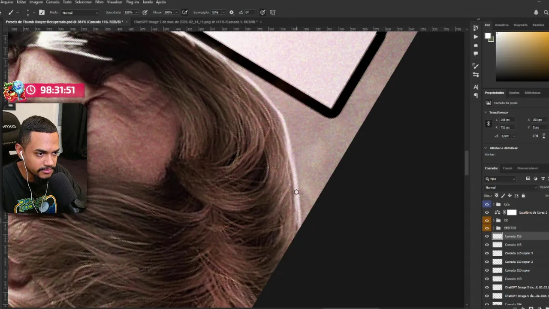Select the Camada 110 copiar 2 layer thumbnail
Image resolution: width=549 pixels, height=309 pixels.
pyautogui.click(x=497, y=262)
